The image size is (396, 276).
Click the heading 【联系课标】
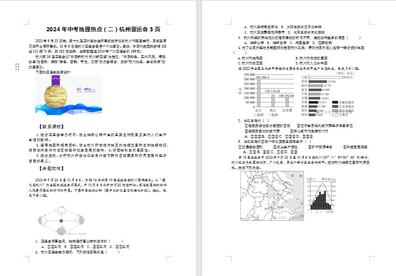coord(51,126)
